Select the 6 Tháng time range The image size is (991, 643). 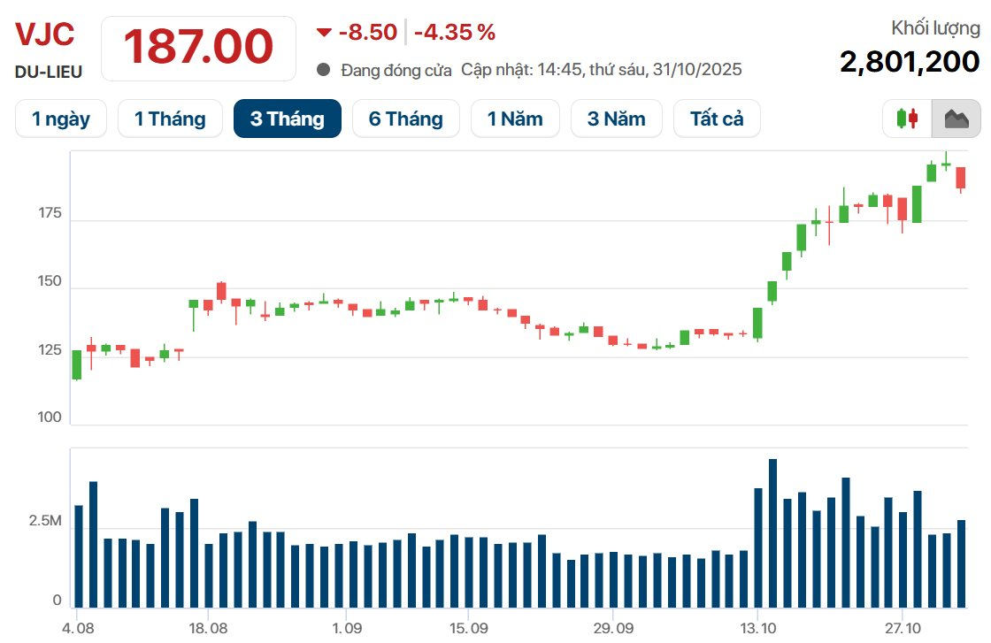(405, 119)
